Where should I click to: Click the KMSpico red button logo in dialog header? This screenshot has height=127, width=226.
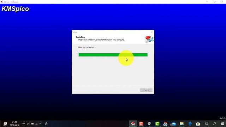pyautogui.click(x=149, y=39)
